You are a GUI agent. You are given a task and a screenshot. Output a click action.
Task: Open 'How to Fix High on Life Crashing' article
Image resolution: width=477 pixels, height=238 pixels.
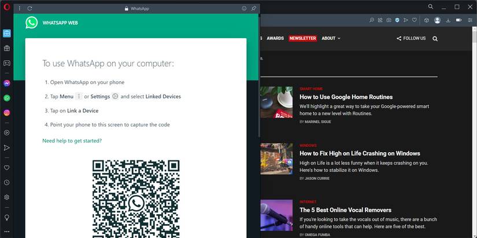360,153
